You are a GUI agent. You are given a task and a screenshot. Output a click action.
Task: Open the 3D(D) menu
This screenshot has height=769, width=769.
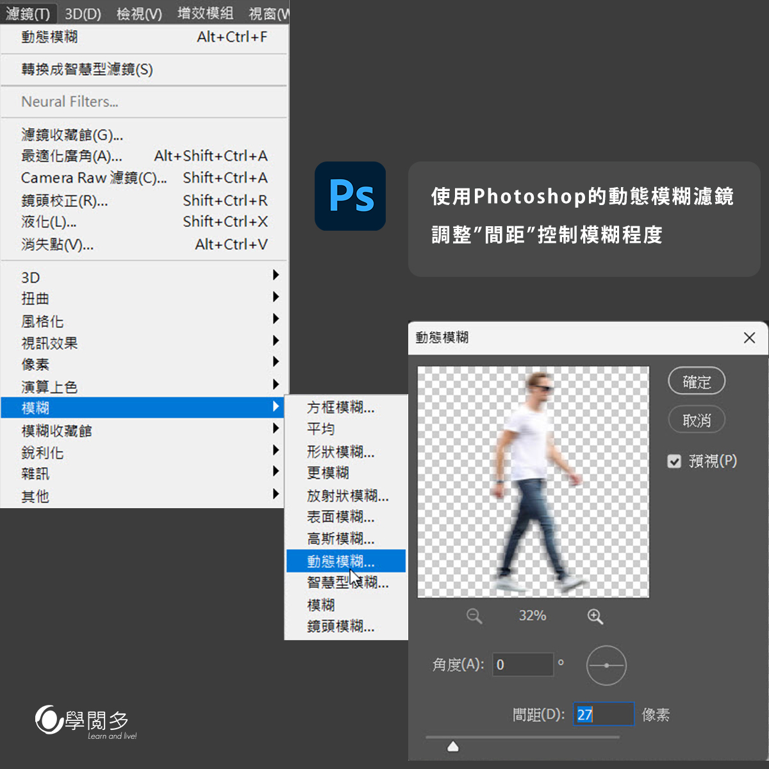coord(83,13)
